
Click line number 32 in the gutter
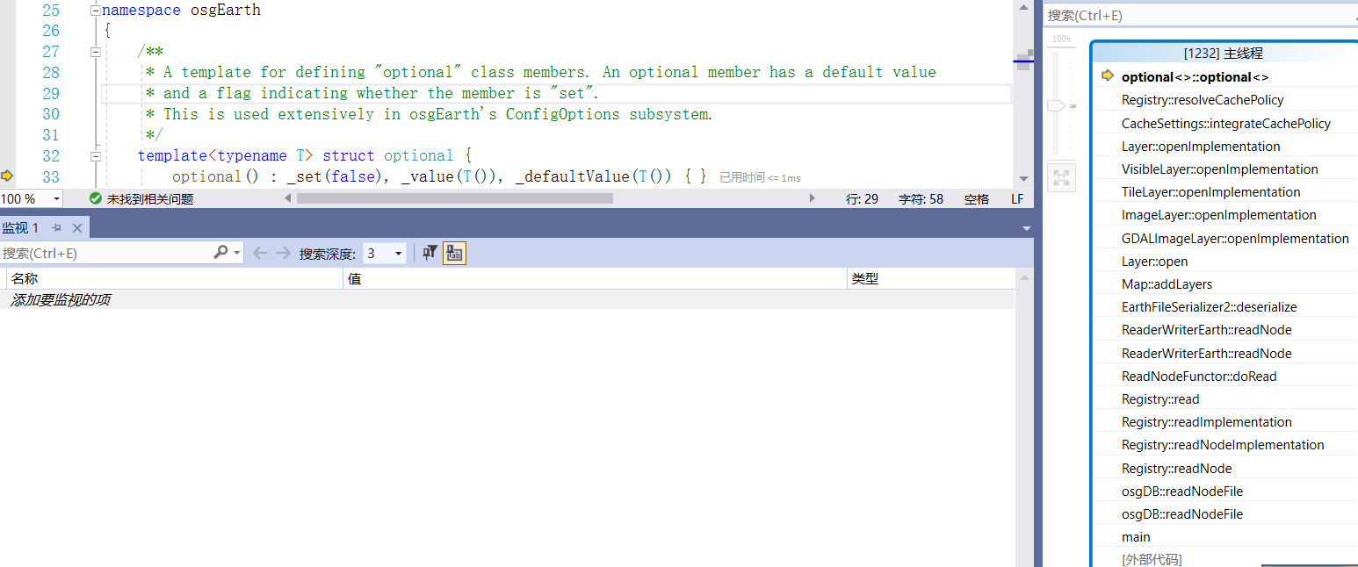coord(50,156)
